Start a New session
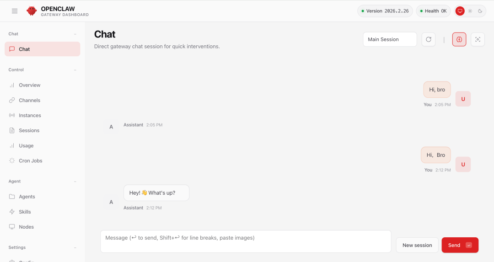494x262 pixels. click(x=417, y=245)
